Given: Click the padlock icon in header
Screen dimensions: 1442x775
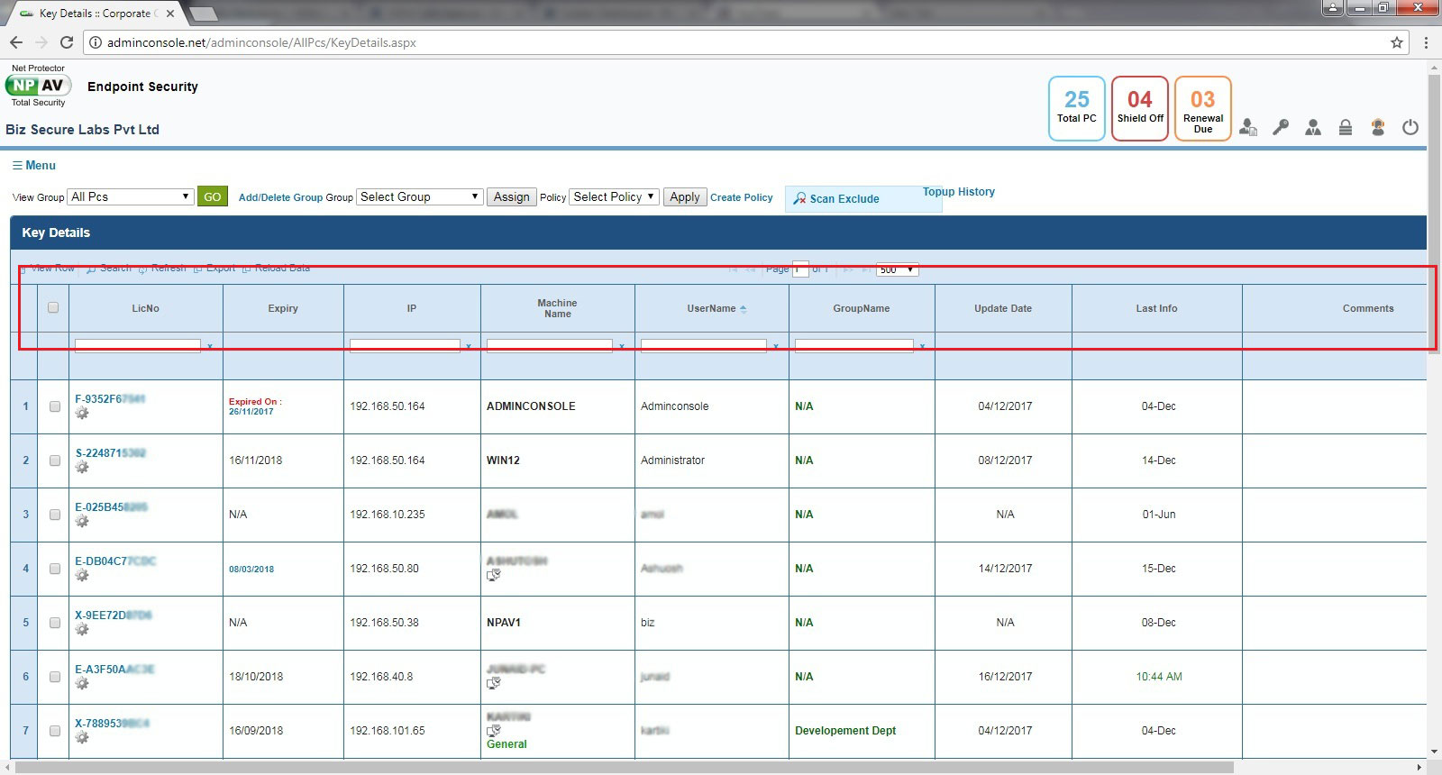Looking at the screenshot, I should pyautogui.click(x=1346, y=128).
